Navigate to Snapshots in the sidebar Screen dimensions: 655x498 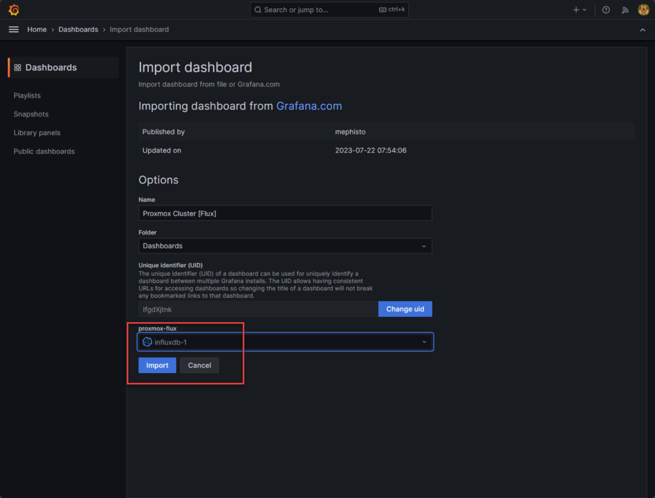click(x=31, y=114)
